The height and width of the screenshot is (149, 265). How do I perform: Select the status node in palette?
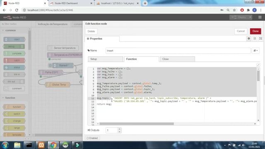point(14,67)
